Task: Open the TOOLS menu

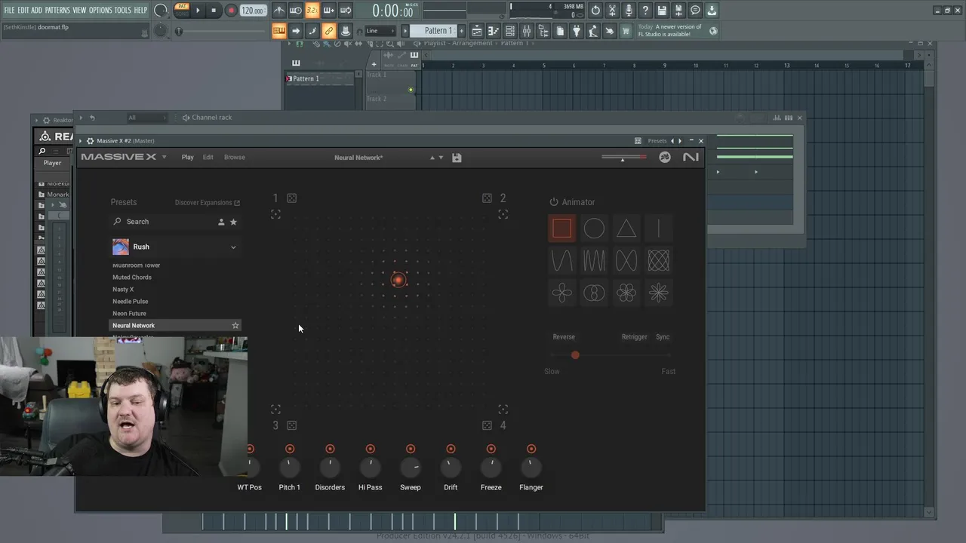Action: coord(123,11)
